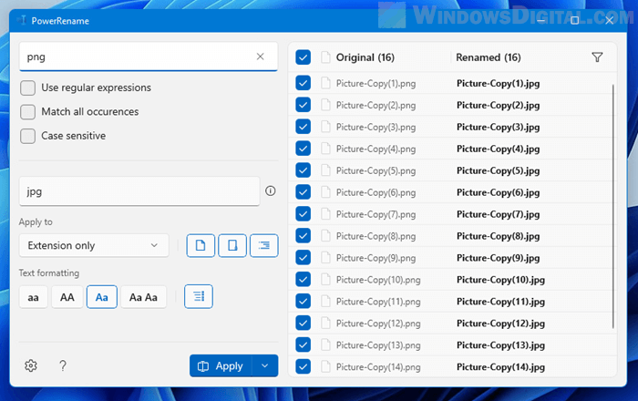This screenshot has height=401, width=638.
Task: Enable Use regular expressions checkbox
Action: pyautogui.click(x=27, y=87)
